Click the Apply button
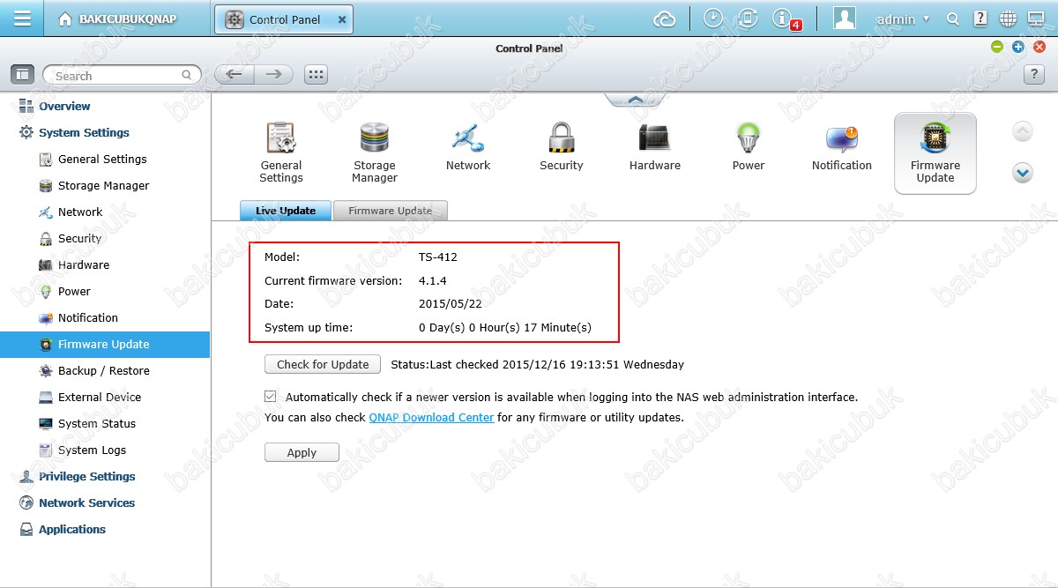1058x588 pixels. (x=302, y=452)
